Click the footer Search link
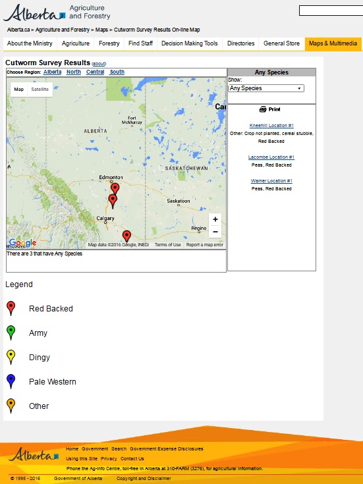The height and width of the screenshot is (484, 363). click(119, 449)
